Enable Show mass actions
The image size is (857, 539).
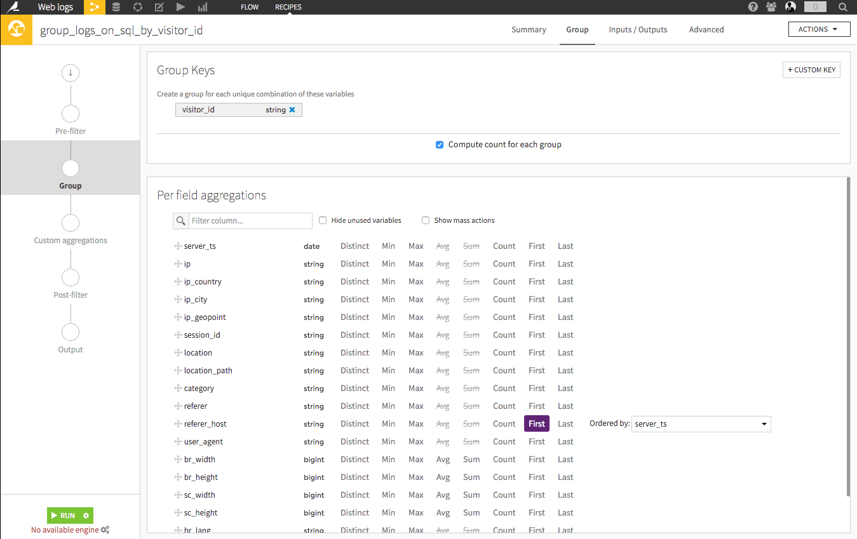426,220
